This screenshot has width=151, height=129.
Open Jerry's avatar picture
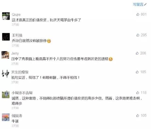pos(5,55)
